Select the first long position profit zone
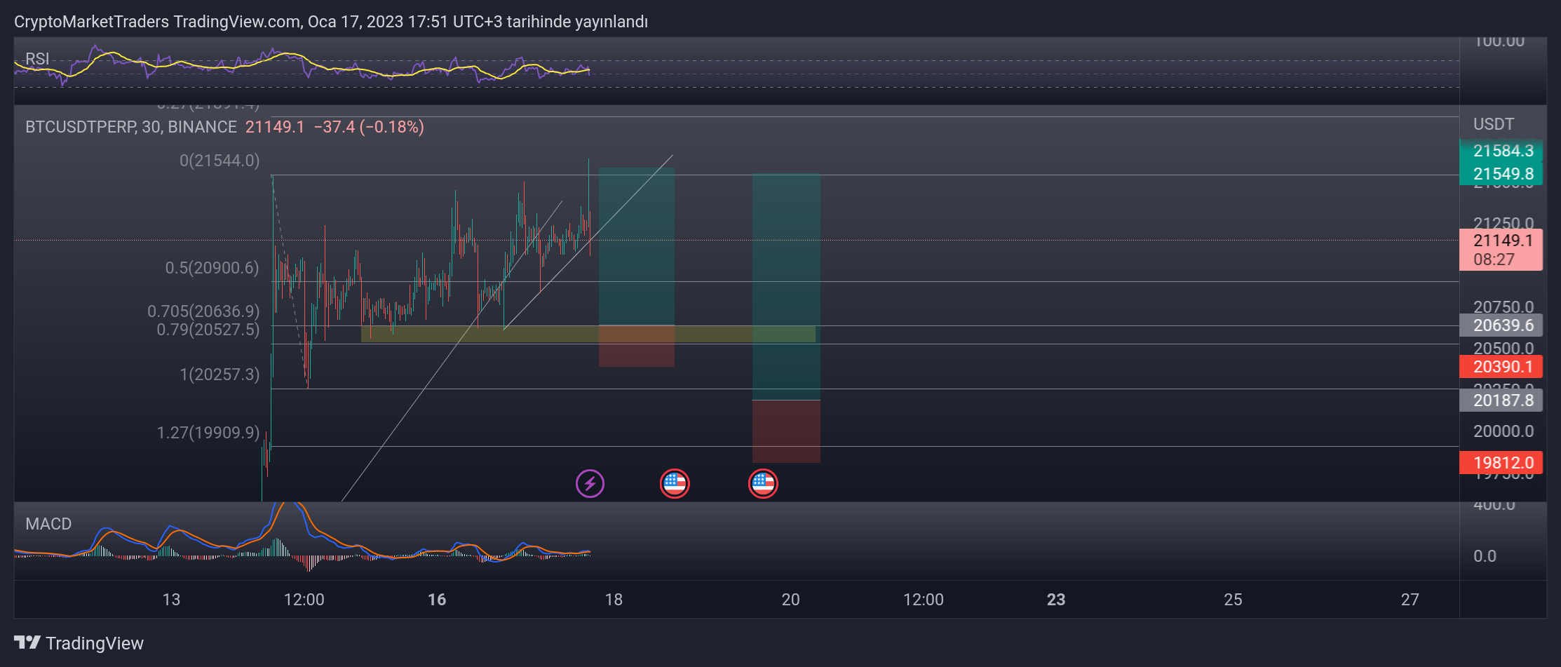The width and height of the screenshot is (1561, 667). click(636, 246)
